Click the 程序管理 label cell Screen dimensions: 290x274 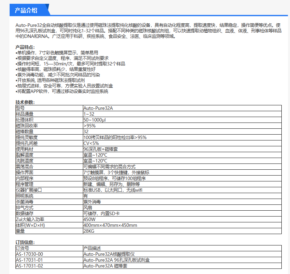(x=50, y=184)
